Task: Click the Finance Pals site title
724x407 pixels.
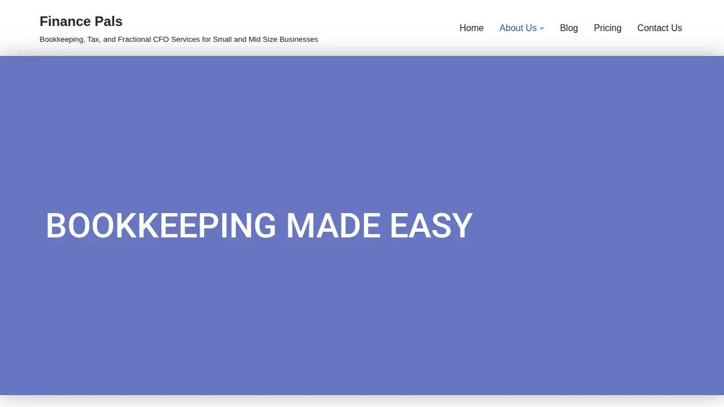Action: pyautogui.click(x=81, y=21)
